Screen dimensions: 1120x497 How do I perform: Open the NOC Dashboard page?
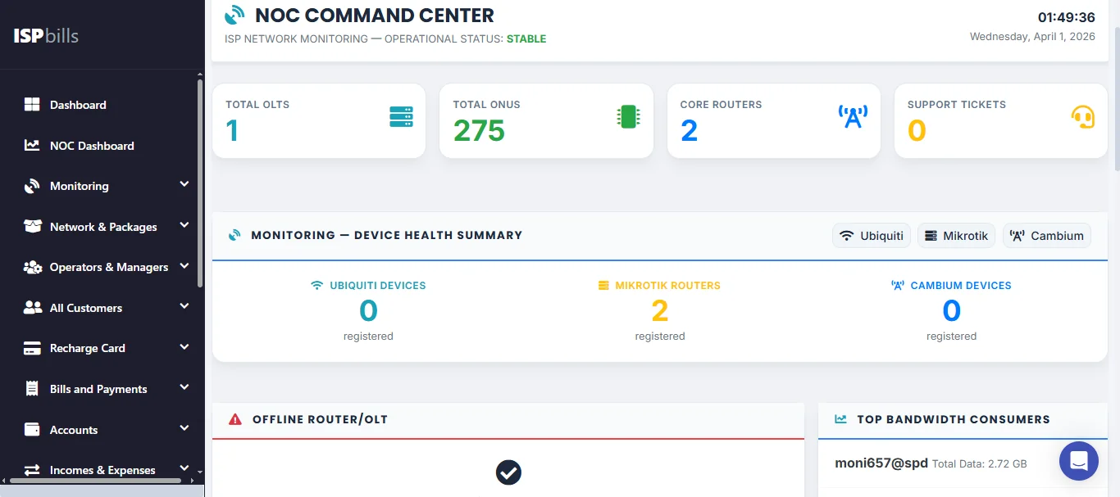pyautogui.click(x=92, y=145)
